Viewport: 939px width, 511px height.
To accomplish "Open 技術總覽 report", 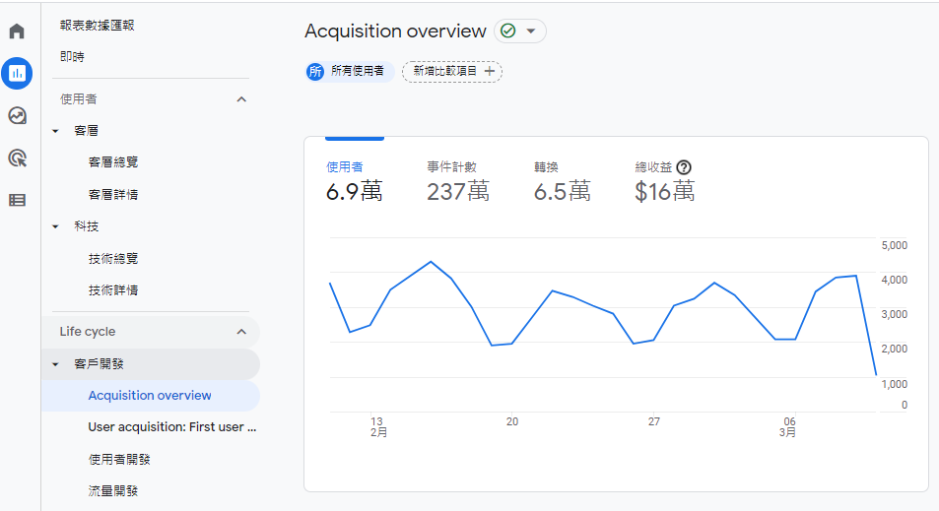I will click(x=113, y=259).
